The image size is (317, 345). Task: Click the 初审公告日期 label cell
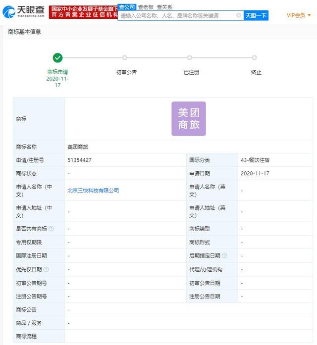(212, 283)
